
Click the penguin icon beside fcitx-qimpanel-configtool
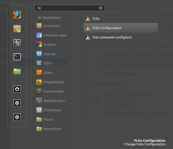88,37
